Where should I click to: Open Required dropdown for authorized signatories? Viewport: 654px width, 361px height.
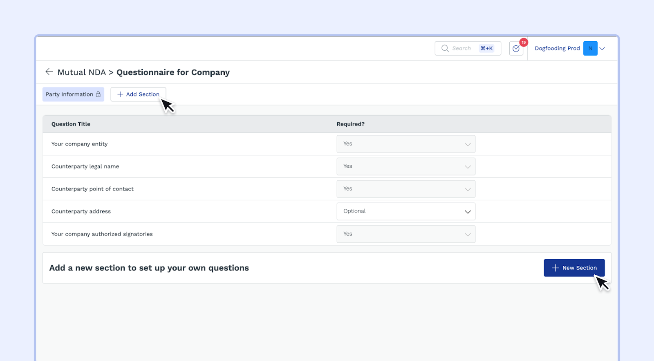(406, 234)
